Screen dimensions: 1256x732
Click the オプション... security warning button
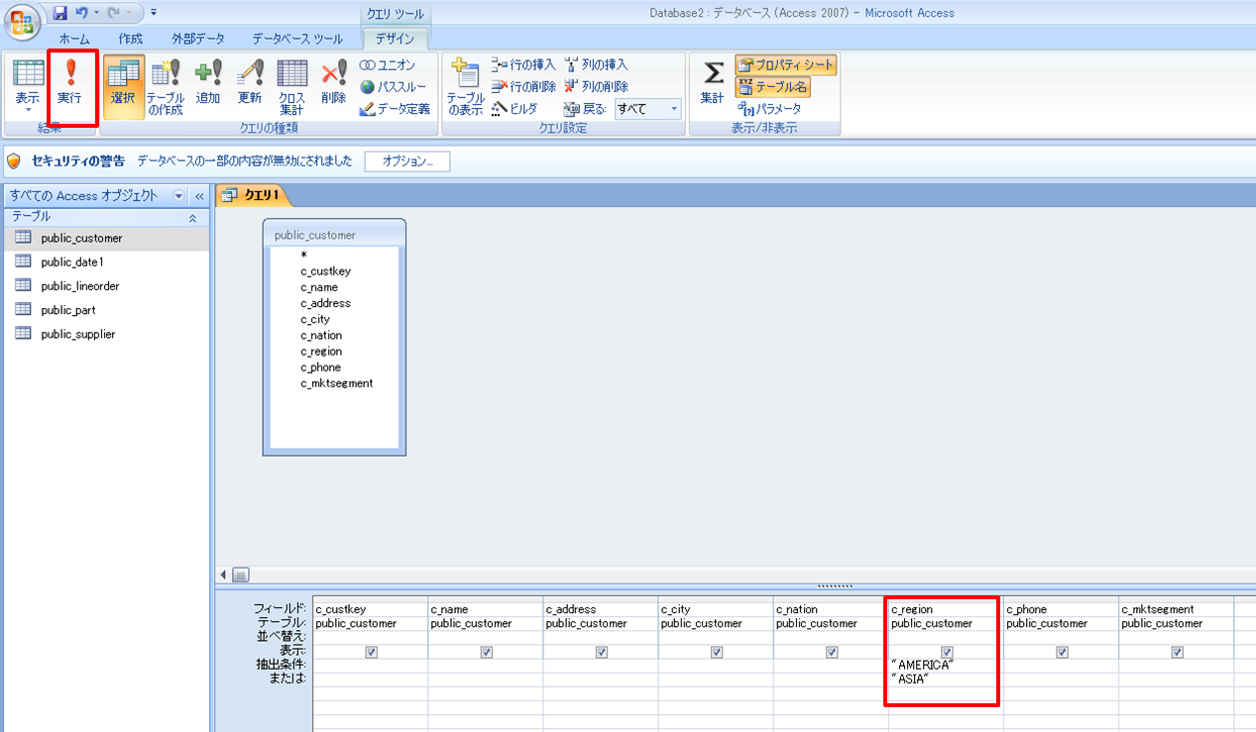(407, 161)
